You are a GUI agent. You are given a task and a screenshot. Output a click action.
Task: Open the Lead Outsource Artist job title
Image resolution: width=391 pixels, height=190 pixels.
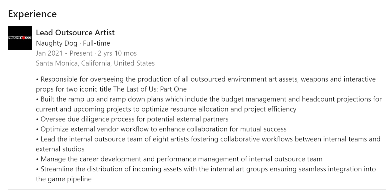coord(75,33)
